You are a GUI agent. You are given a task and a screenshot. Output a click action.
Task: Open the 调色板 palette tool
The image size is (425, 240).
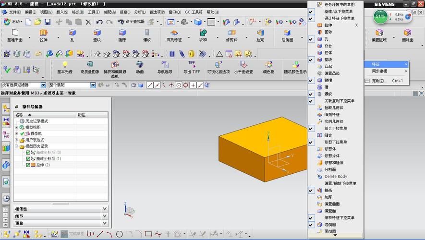tap(268, 64)
